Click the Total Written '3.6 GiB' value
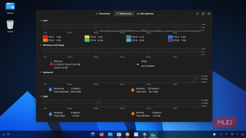The image size is (246, 138). tap(157, 116)
